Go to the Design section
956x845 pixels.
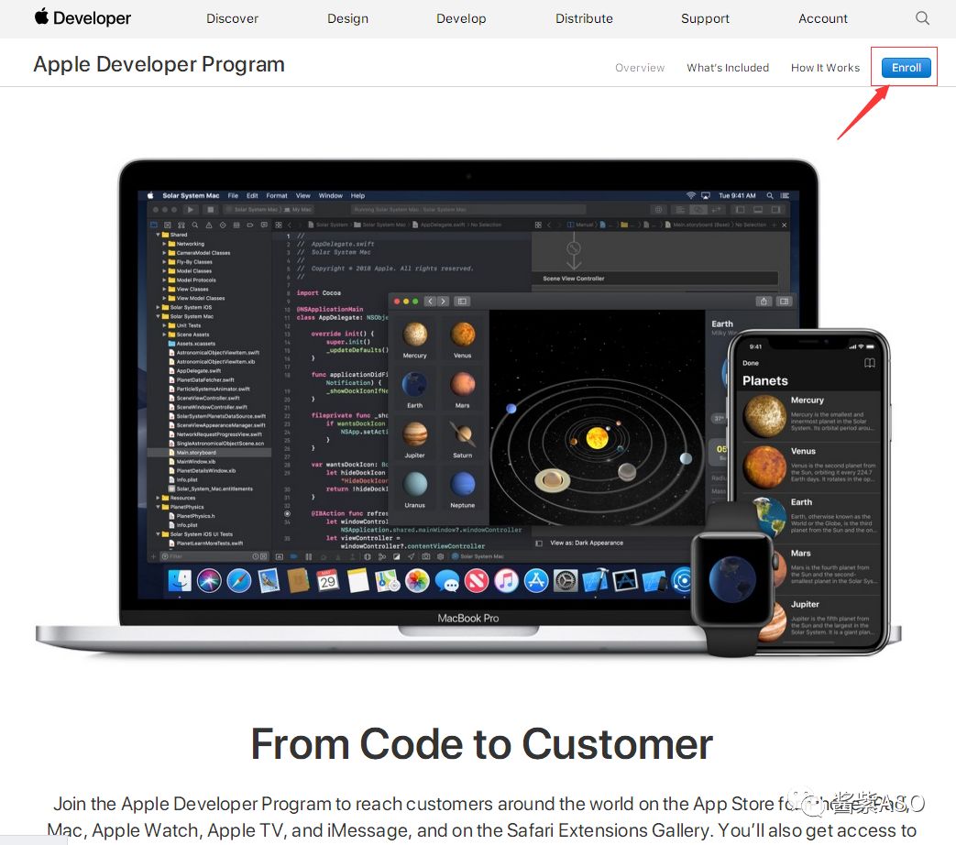pyautogui.click(x=347, y=18)
